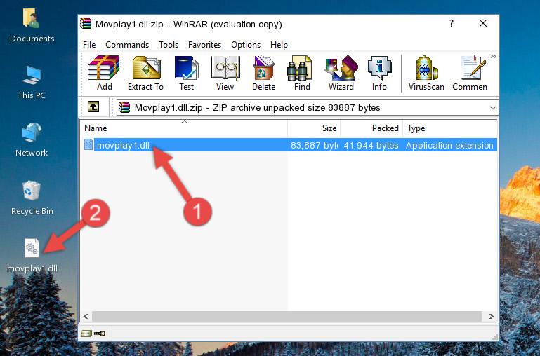
Task: Start the VirusScan tool
Action: 426,73
